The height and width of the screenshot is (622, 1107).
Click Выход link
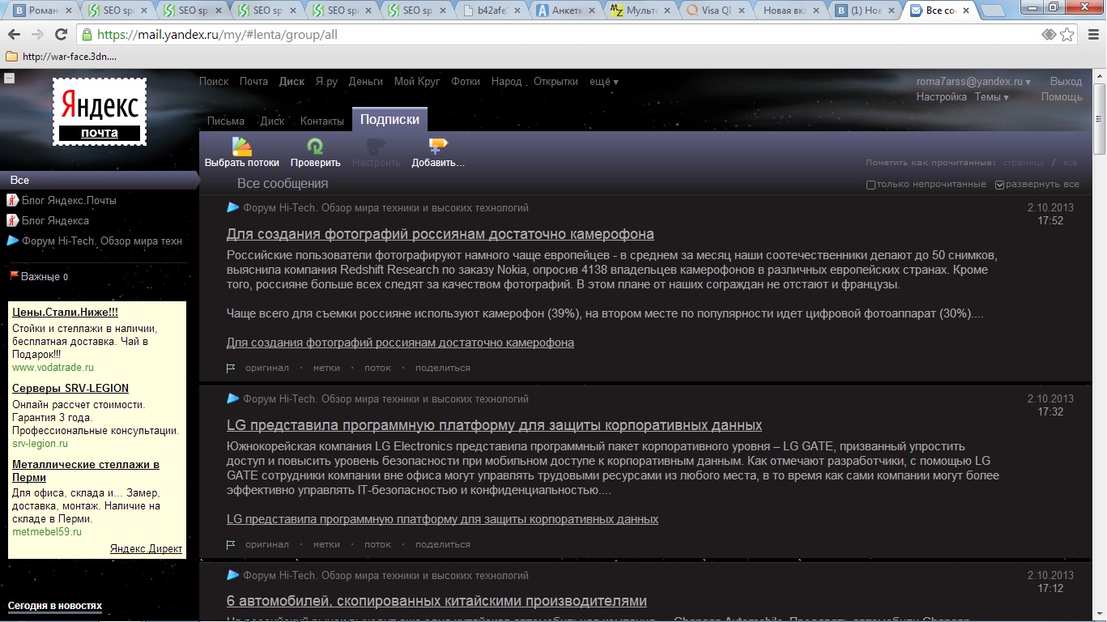(x=1066, y=82)
